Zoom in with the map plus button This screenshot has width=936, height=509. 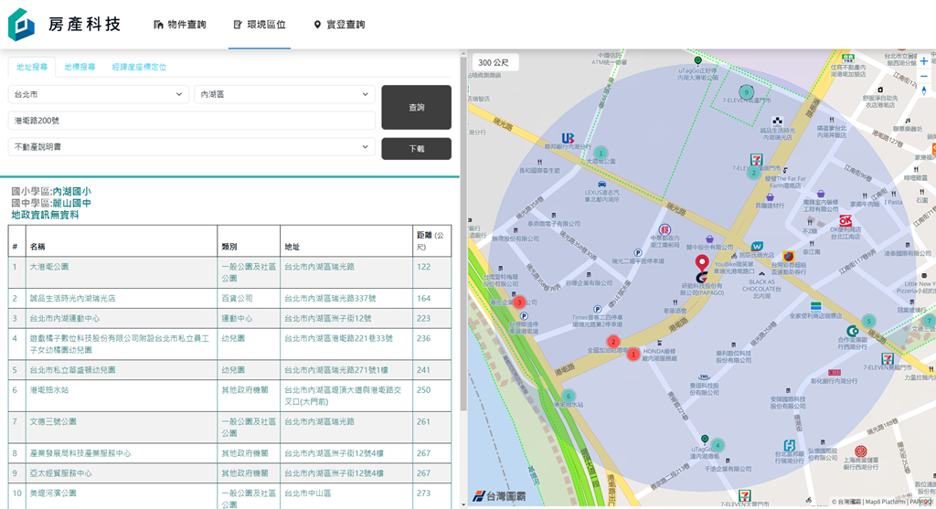(x=923, y=61)
